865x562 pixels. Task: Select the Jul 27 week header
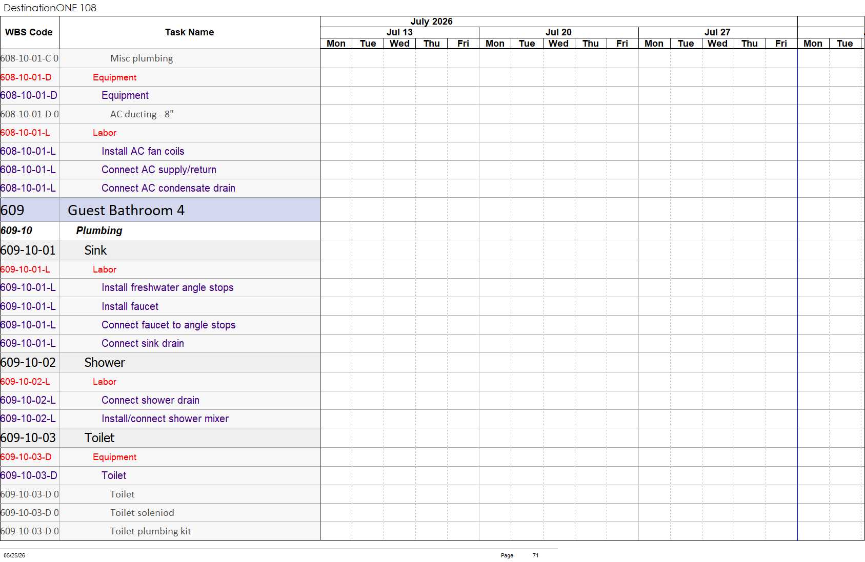[717, 32]
